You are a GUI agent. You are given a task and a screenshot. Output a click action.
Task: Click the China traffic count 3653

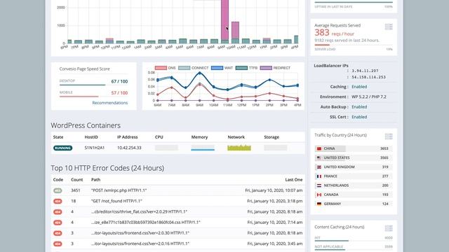(384, 148)
